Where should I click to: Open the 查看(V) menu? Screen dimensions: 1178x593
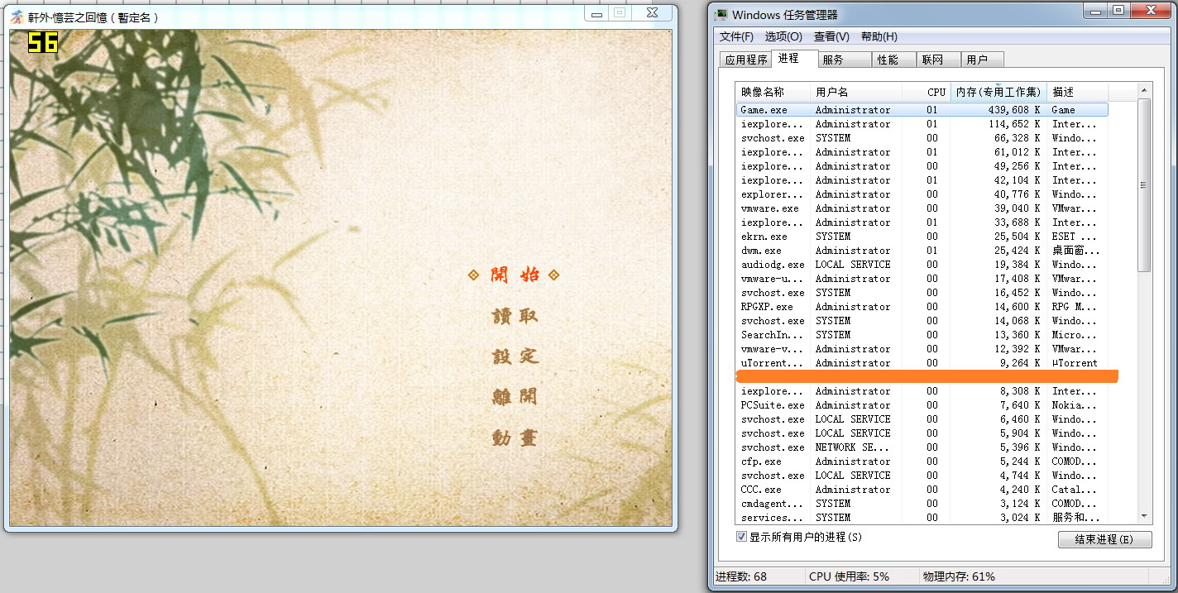click(831, 36)
